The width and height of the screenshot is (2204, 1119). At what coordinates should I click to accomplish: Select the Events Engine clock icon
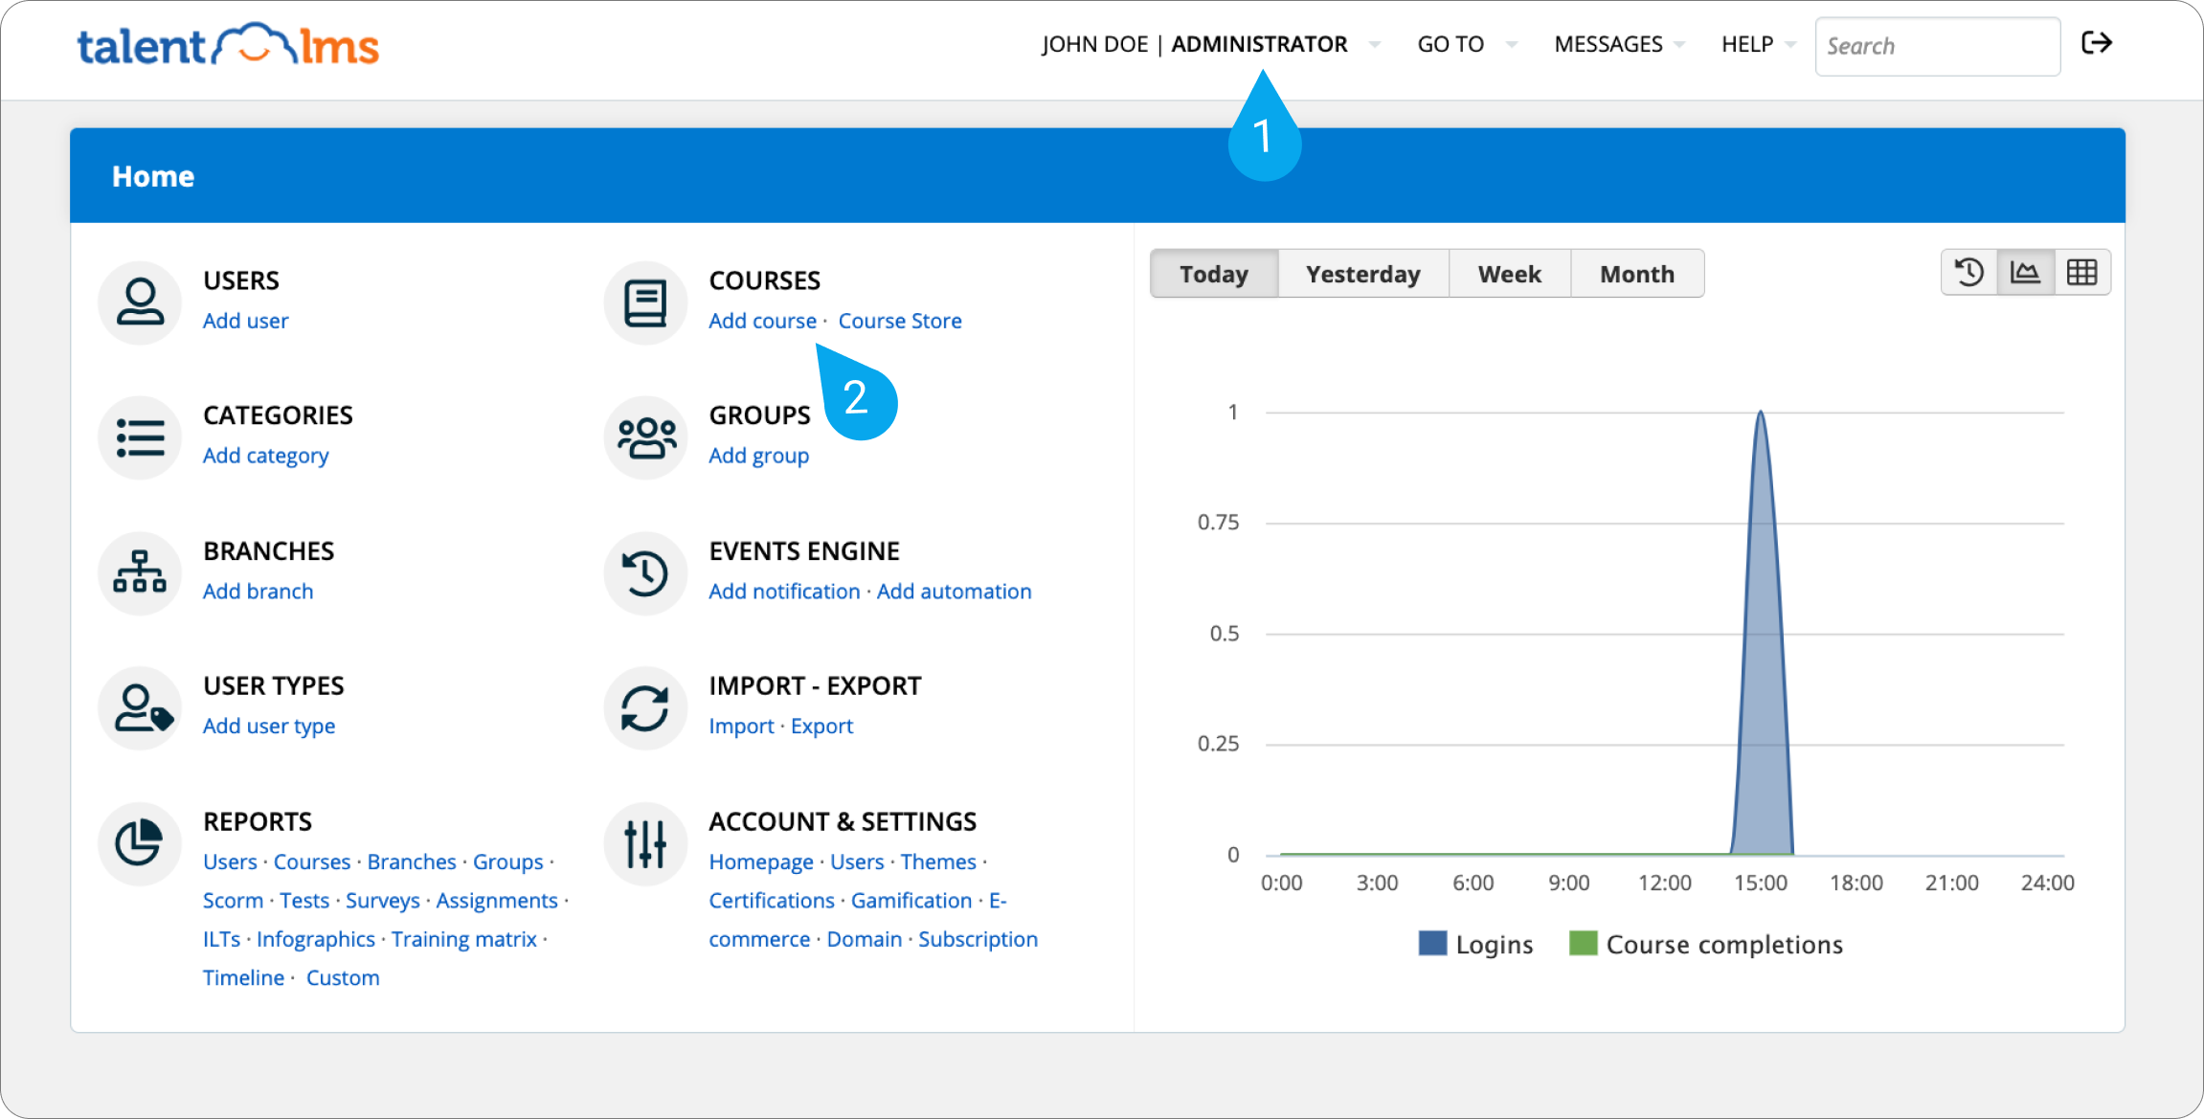645,572
